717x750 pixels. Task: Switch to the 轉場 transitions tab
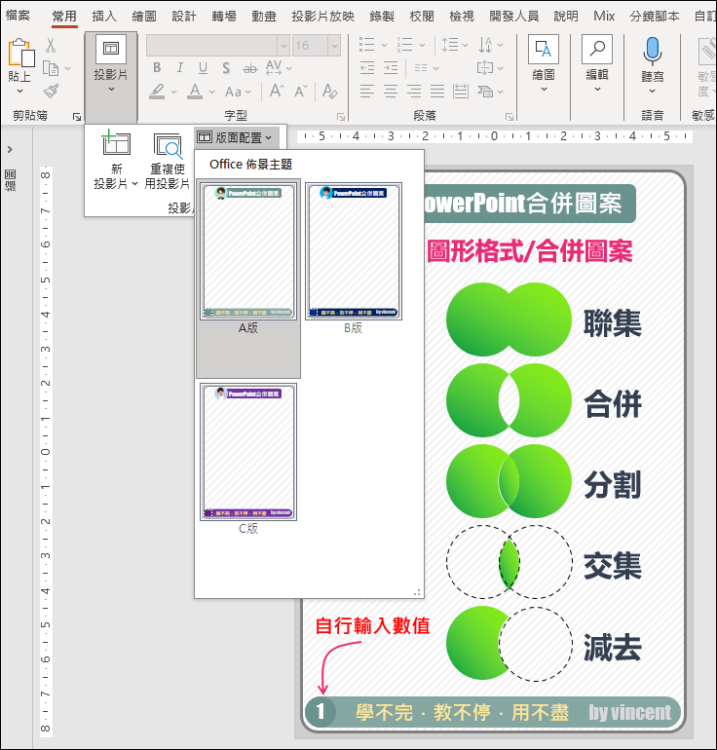pyautogui.click(x=224, y=17)
